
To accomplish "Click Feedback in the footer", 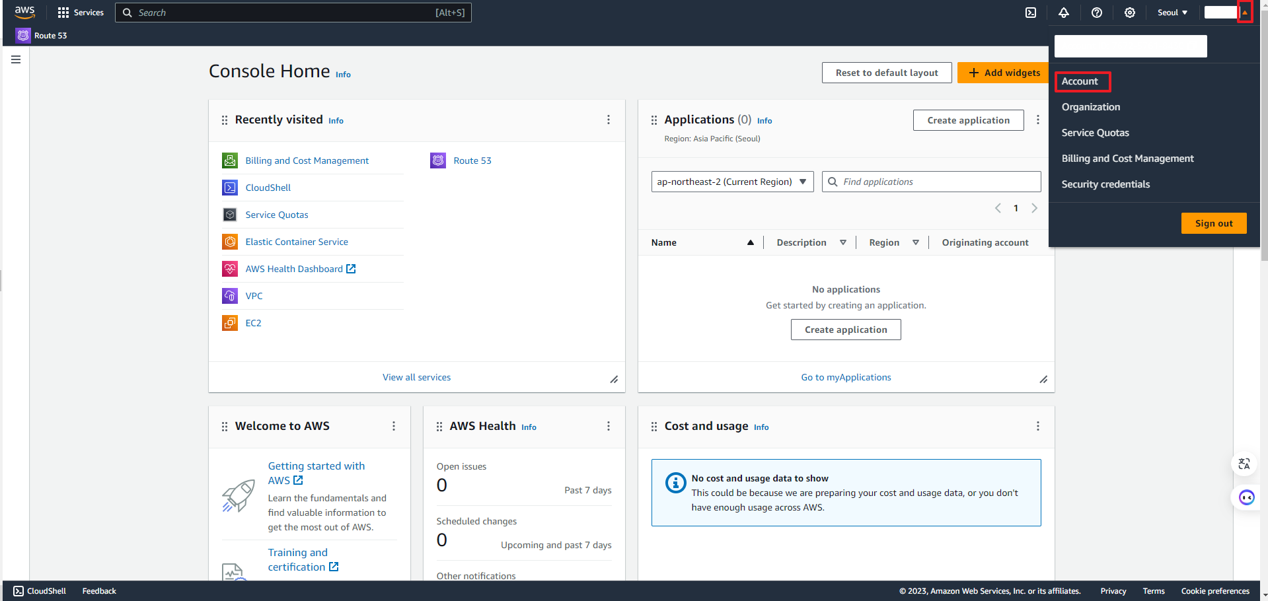I will [99, 591].
